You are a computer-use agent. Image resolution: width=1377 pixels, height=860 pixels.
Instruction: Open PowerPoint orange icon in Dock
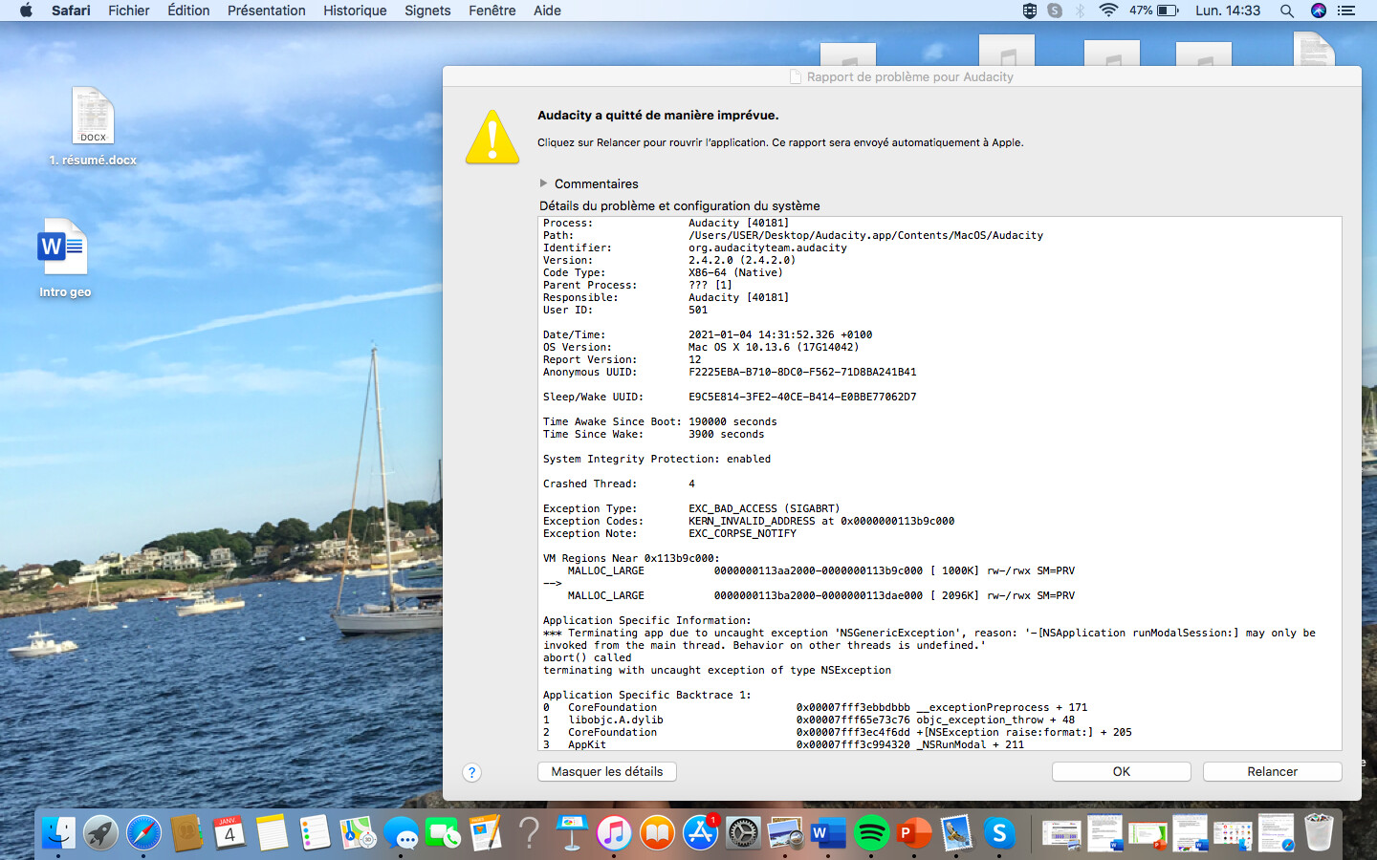point(914,833)
